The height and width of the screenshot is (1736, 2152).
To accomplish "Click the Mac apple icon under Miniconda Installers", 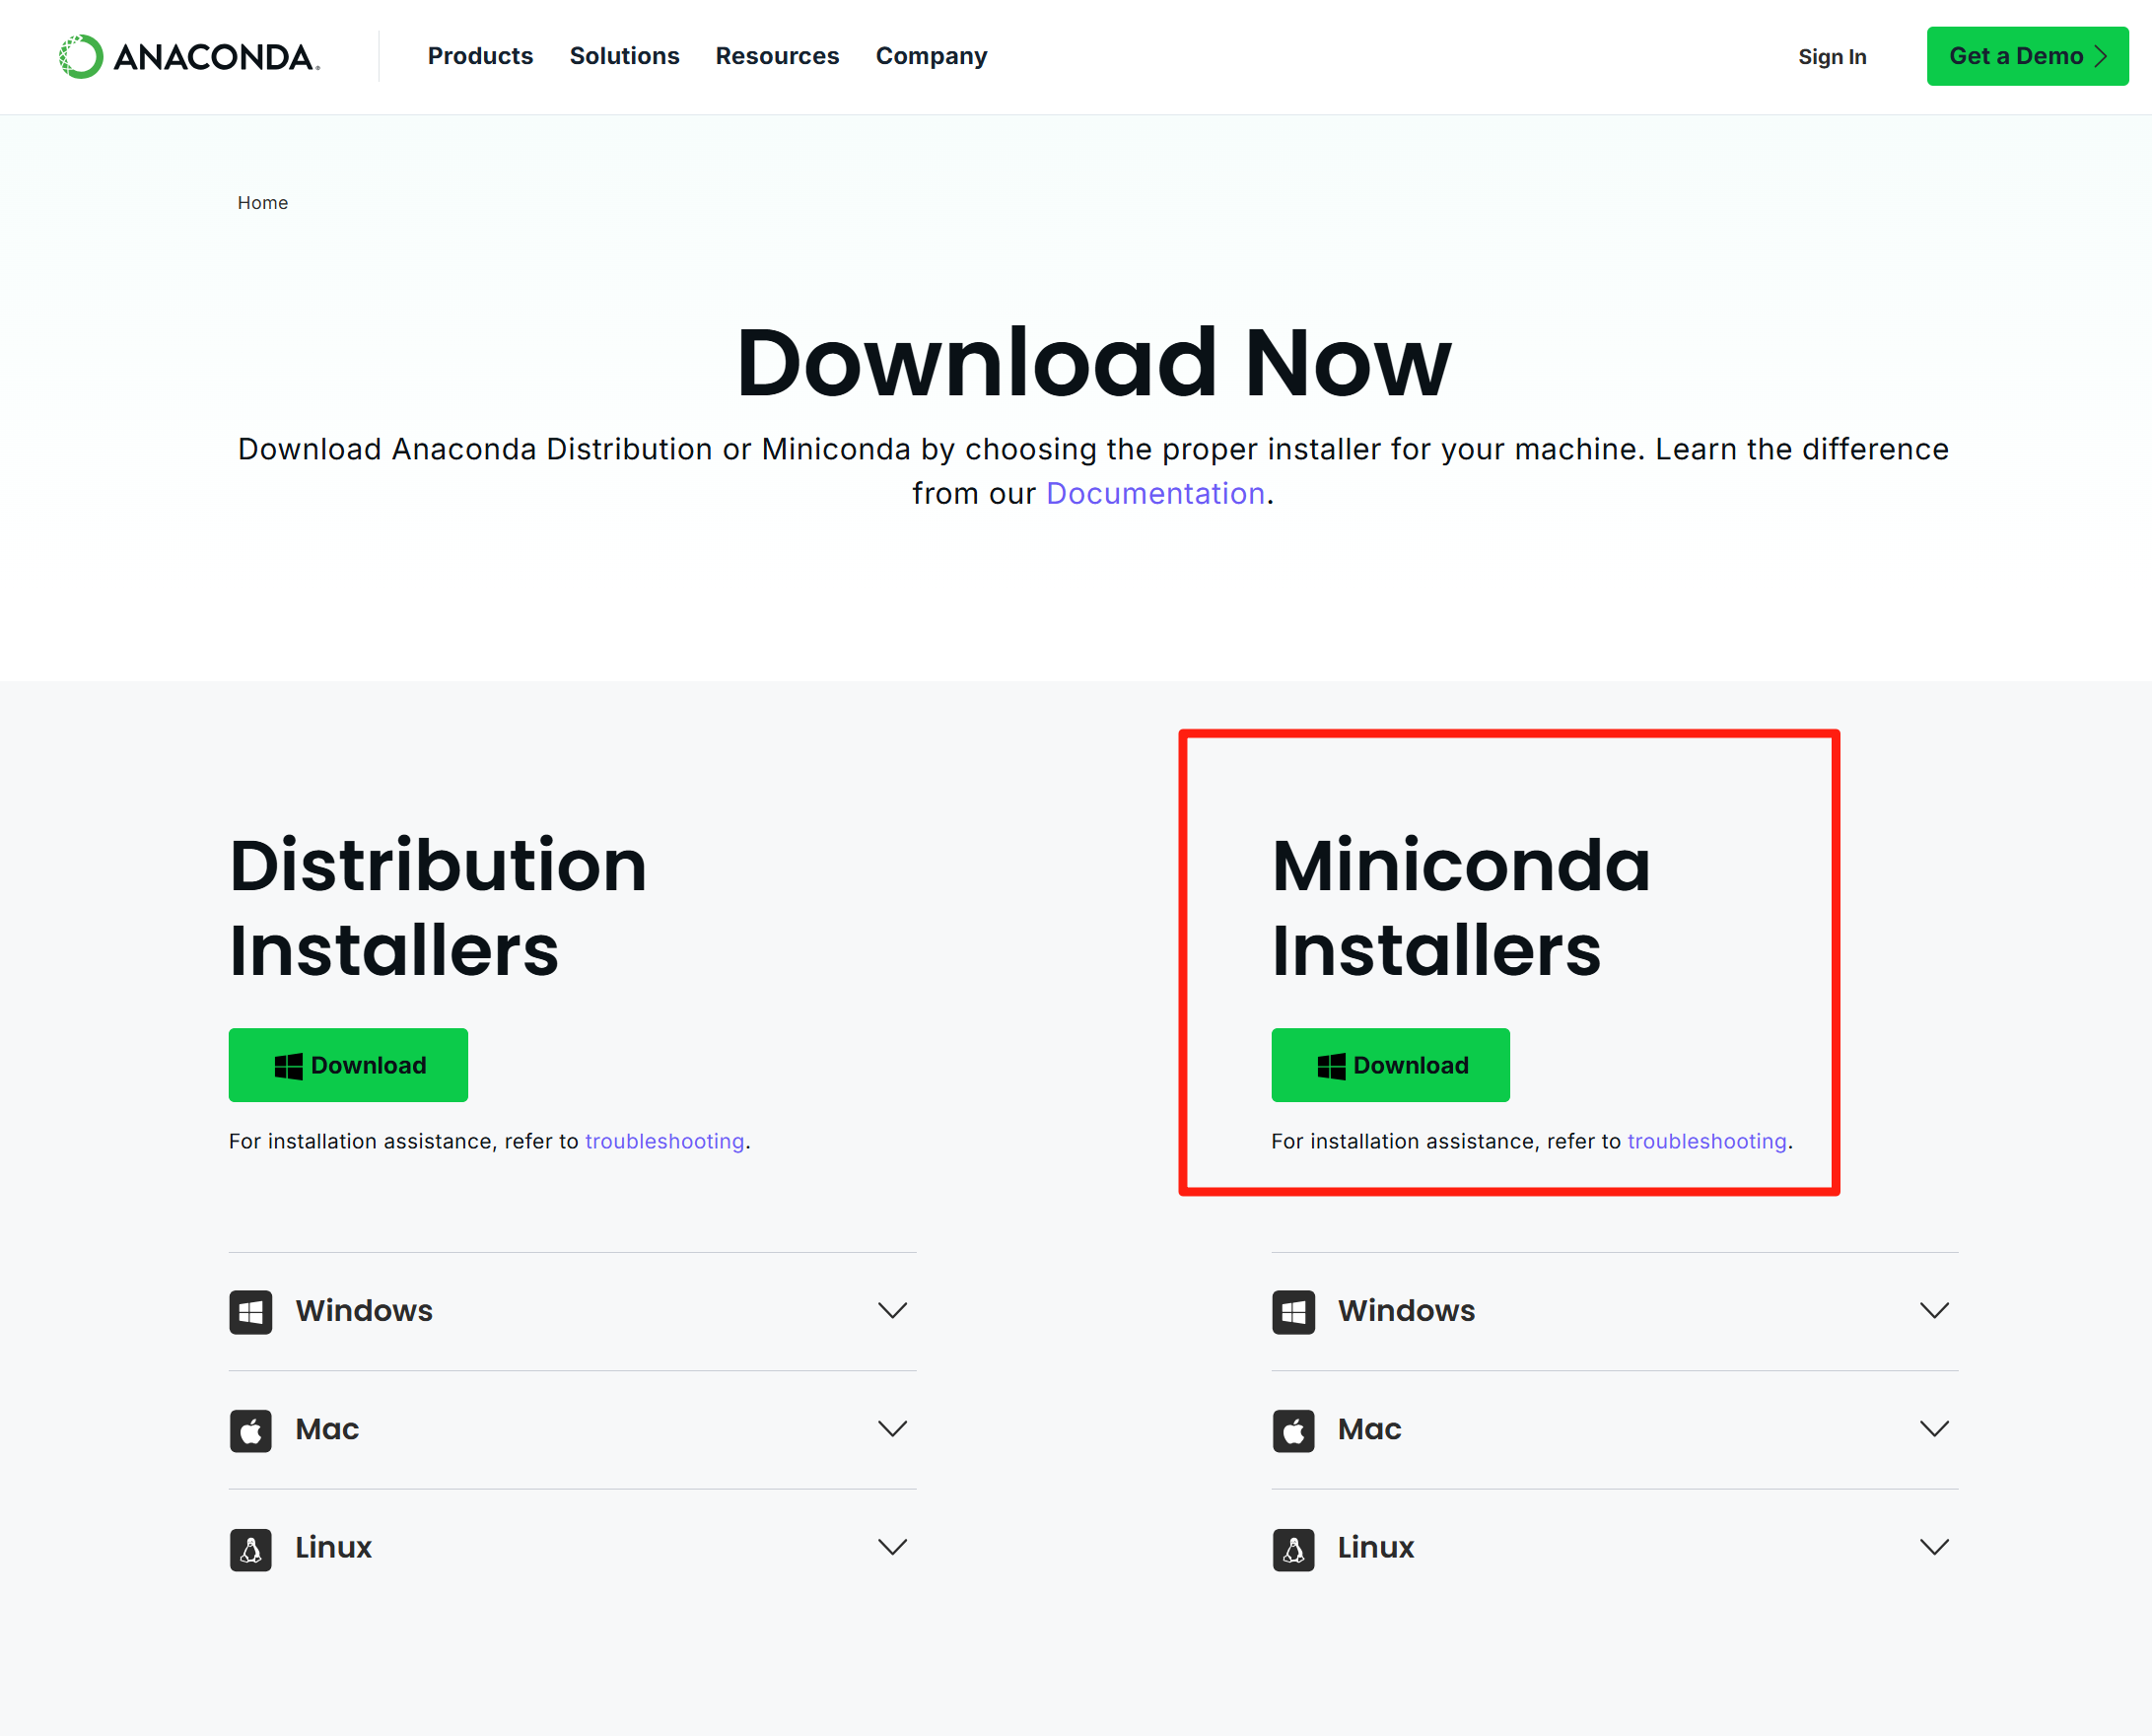I will 1293,1430.
